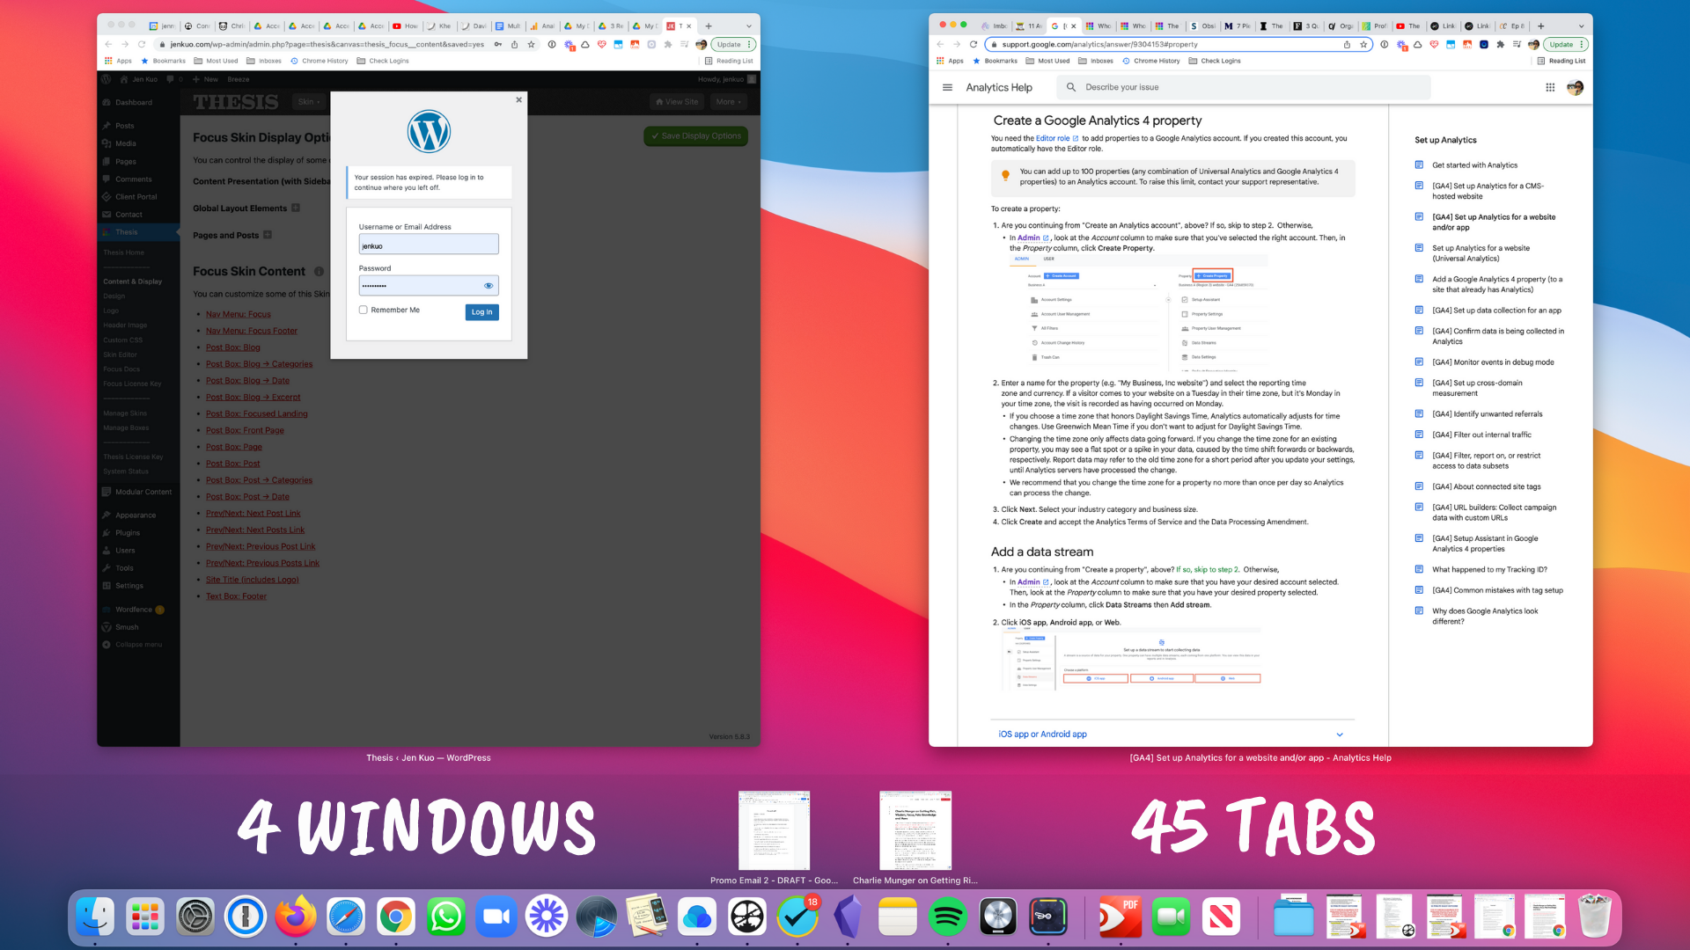Open a new tab in Analytics window
Screen dimensions: 1690x950
pos(1541,26)
